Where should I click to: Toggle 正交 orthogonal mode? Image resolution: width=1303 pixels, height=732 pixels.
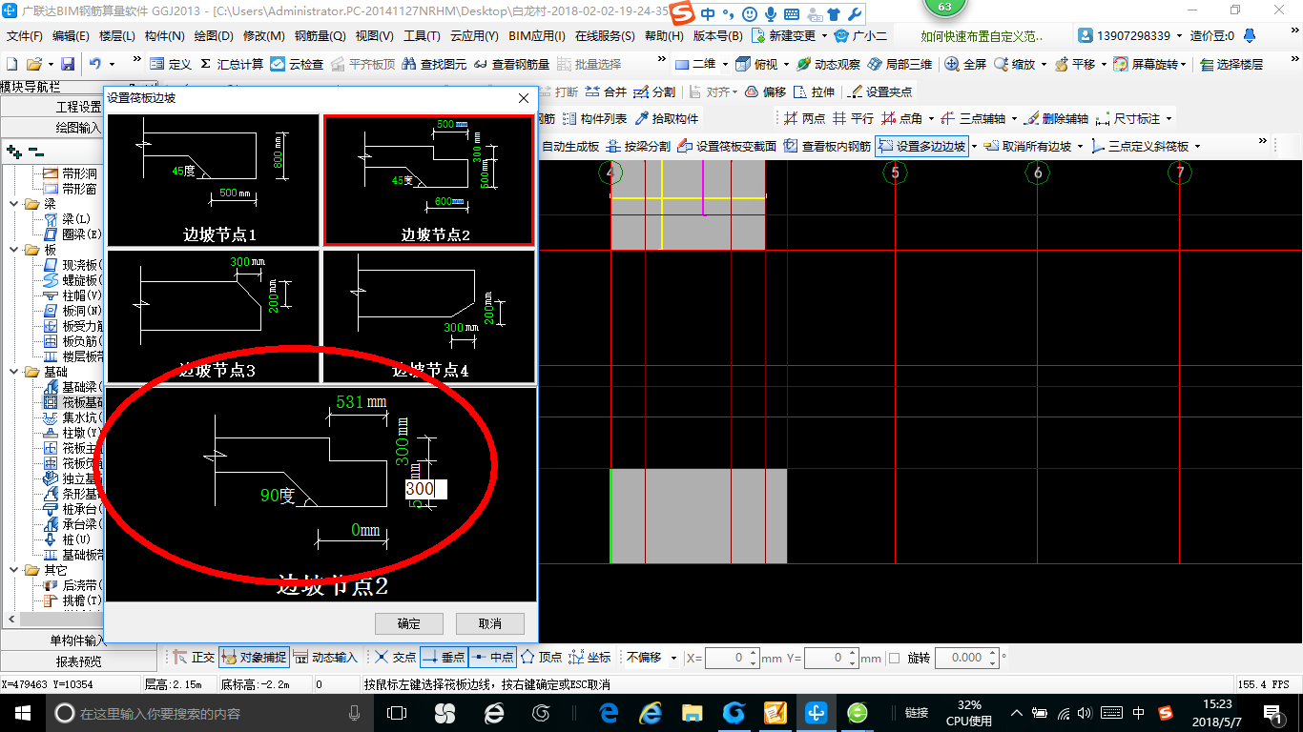pos(194,658)
